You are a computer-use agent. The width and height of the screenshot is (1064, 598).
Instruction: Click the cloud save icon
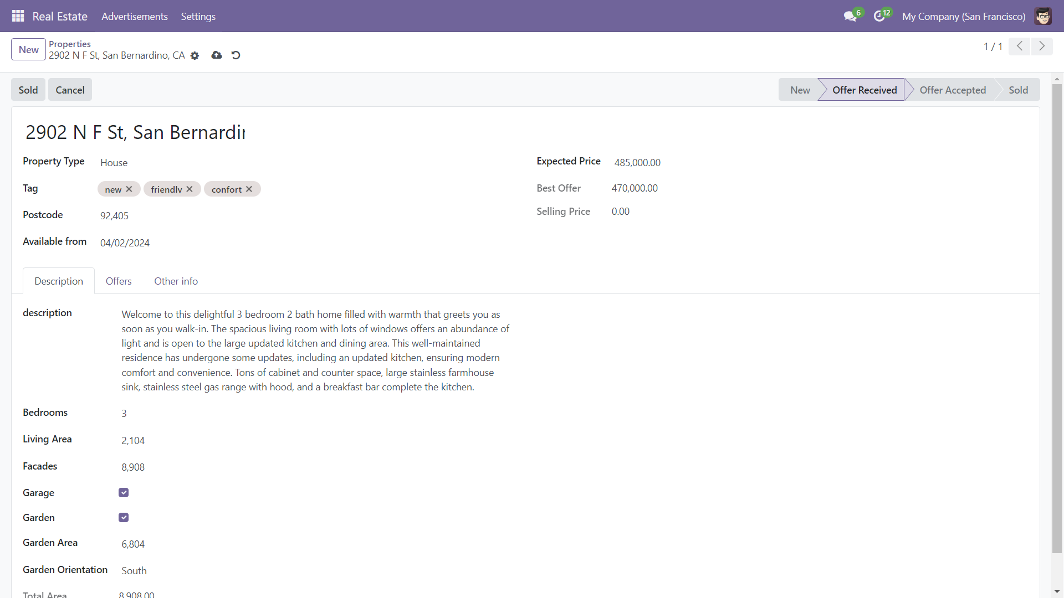[217, 55]
